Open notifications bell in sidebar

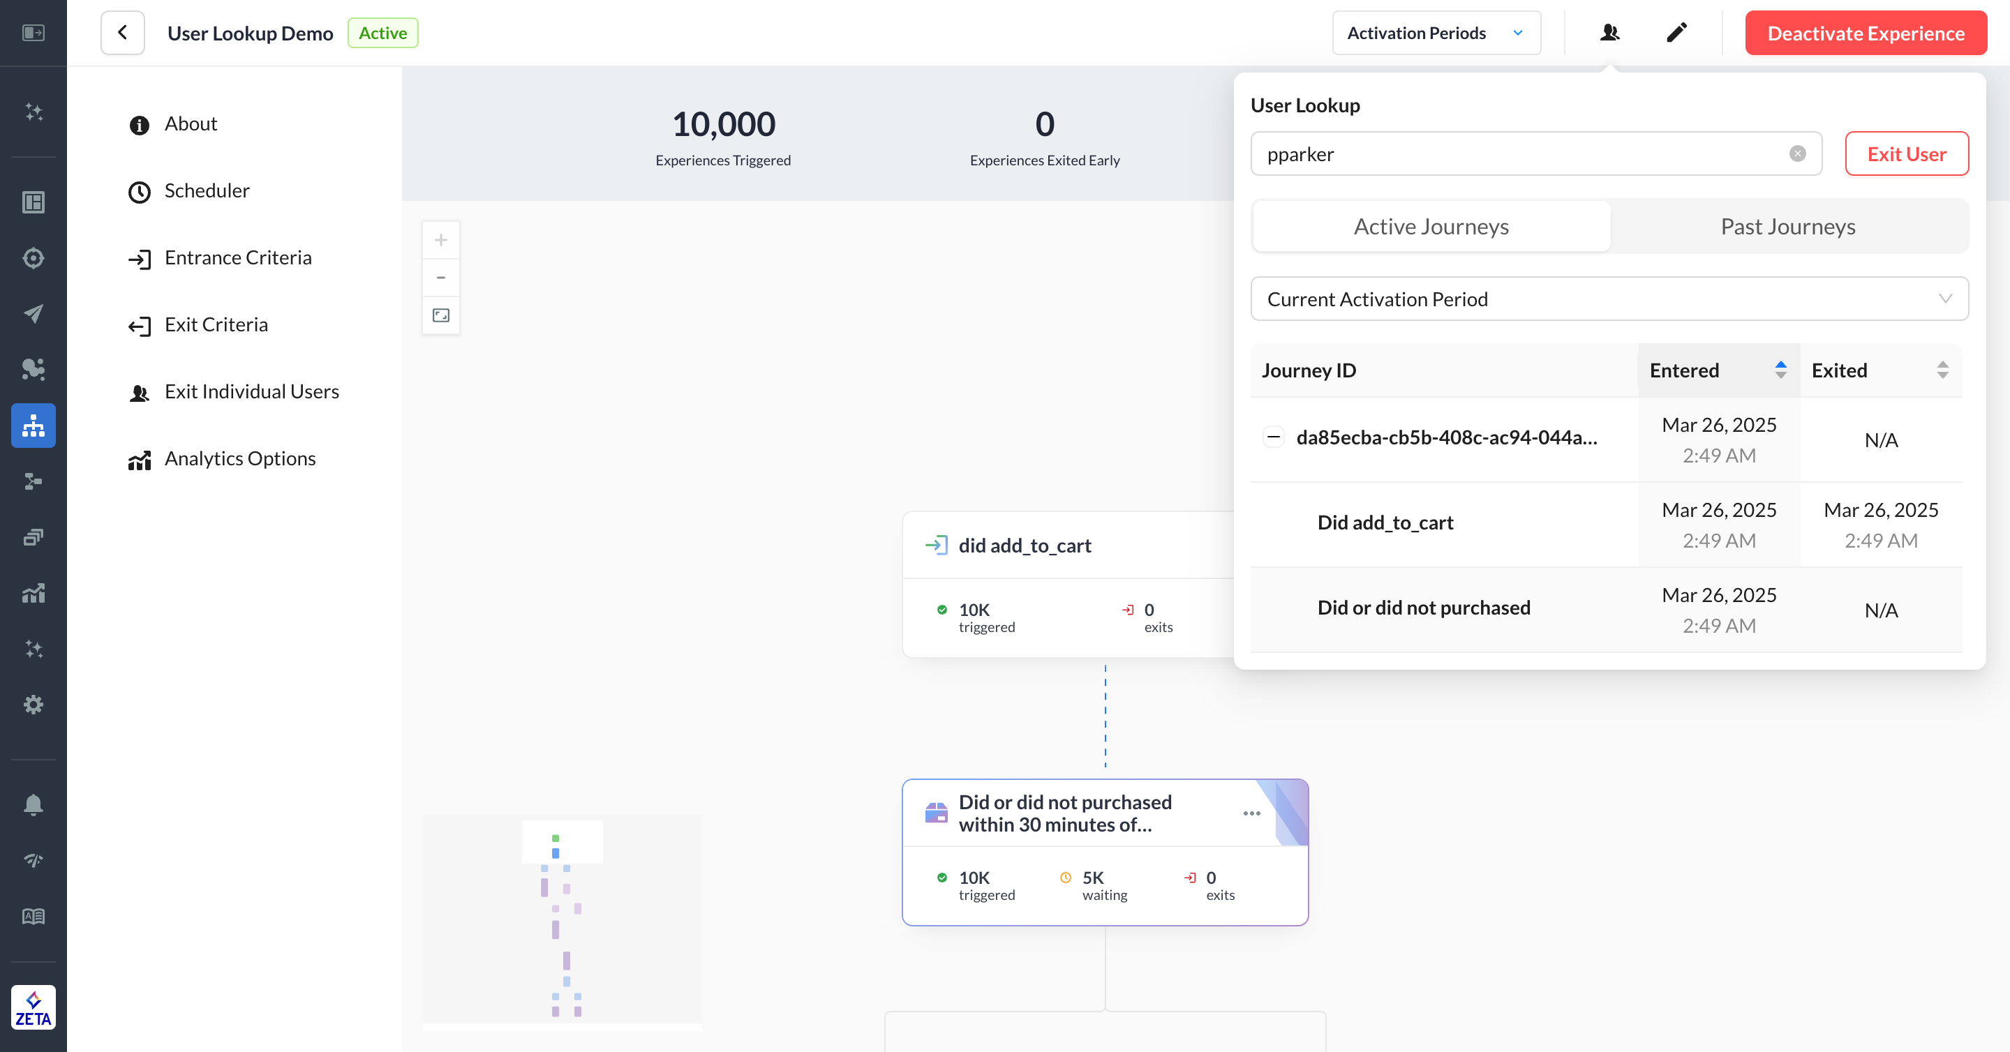click(x=33, y=804)
